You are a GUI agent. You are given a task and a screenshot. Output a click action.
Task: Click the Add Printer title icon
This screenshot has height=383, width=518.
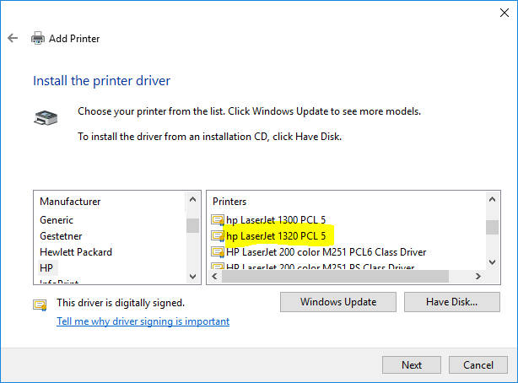[x=38, y=39]
